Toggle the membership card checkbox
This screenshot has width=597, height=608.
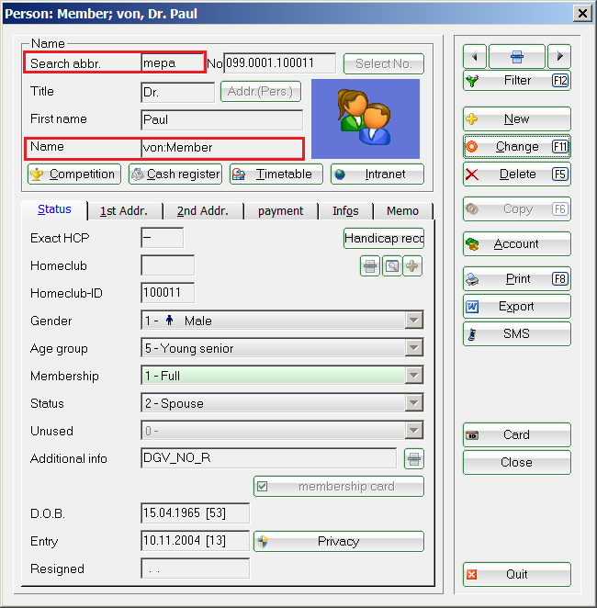coord(263,487)
